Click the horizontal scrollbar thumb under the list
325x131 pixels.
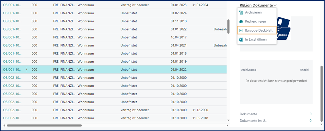[44, 125]
